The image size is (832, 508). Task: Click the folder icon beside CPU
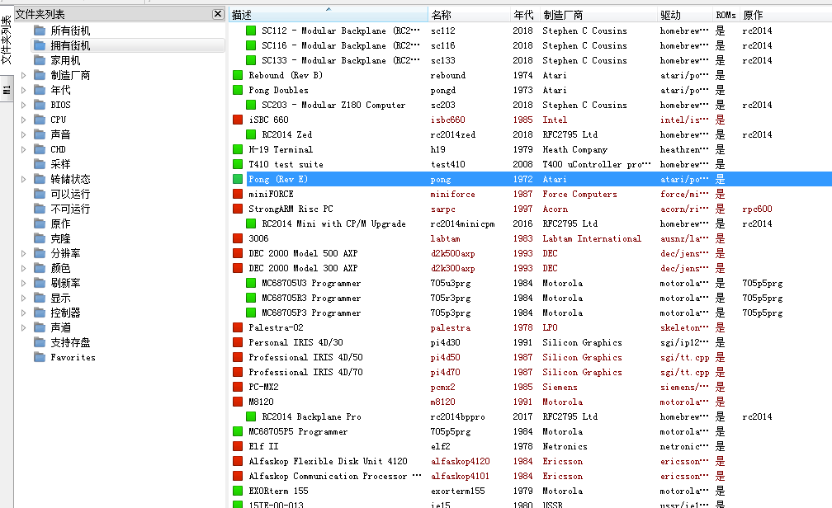pos(40,120)
